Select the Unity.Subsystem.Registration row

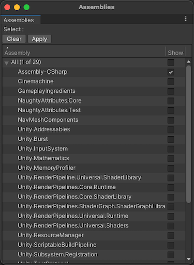(x=94, y=255)
